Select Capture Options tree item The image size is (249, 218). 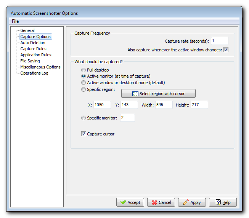[35, 37]
